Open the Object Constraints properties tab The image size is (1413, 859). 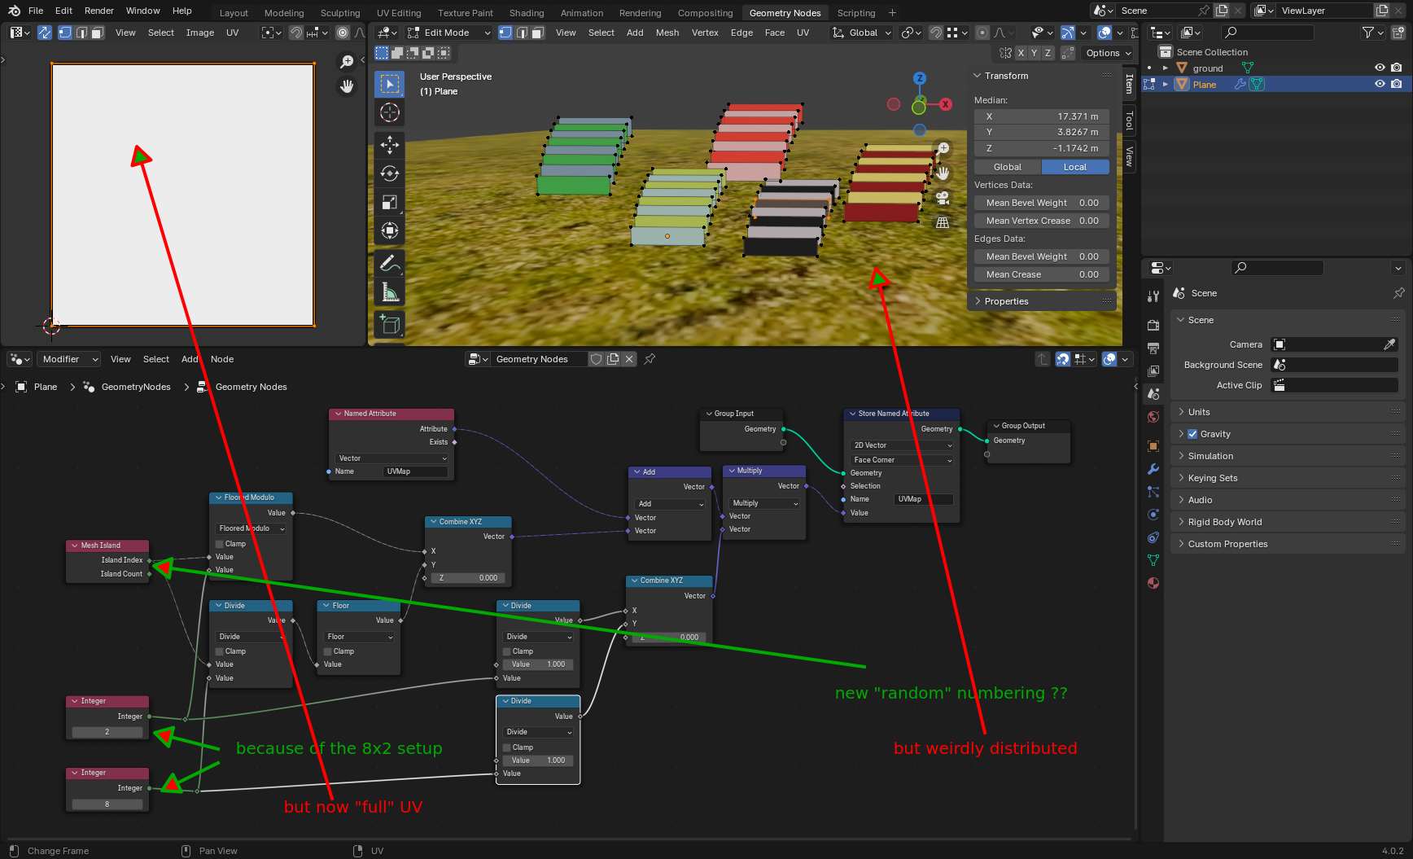point(1153,537)
